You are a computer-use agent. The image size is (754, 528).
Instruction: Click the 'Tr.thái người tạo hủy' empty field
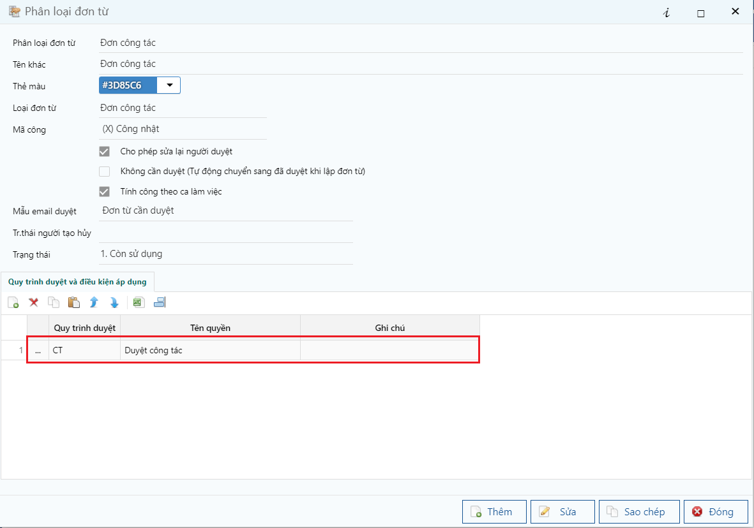(225, 233)
